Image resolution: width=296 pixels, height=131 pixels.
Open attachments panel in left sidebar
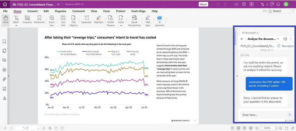click(4, 79)
